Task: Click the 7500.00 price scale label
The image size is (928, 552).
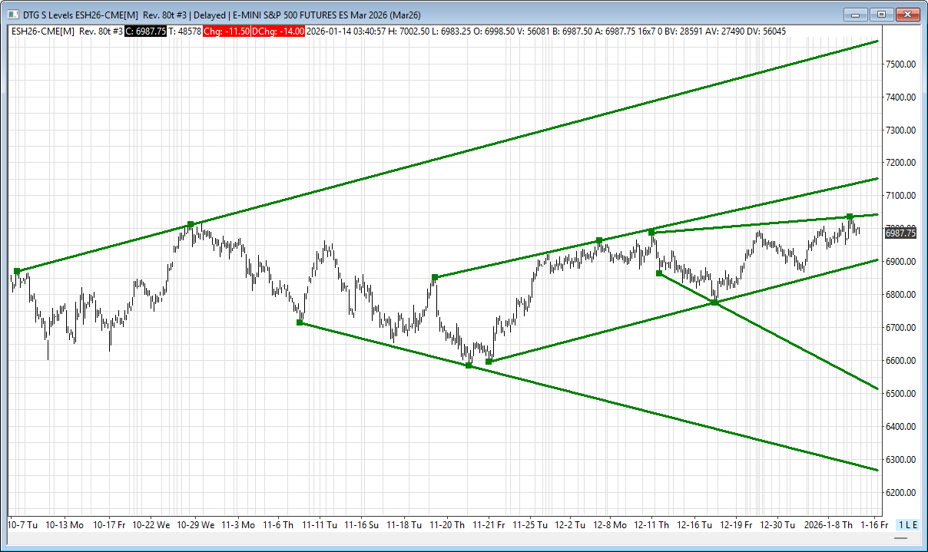Action: click(900, 64)
